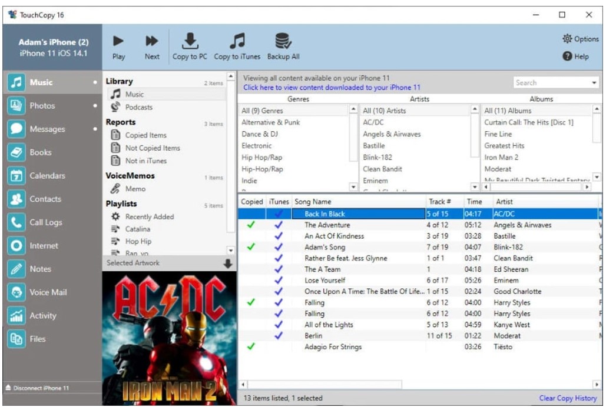Open the Catalina playlist
This screenshot has width=606, height=407.
point(167,229)
